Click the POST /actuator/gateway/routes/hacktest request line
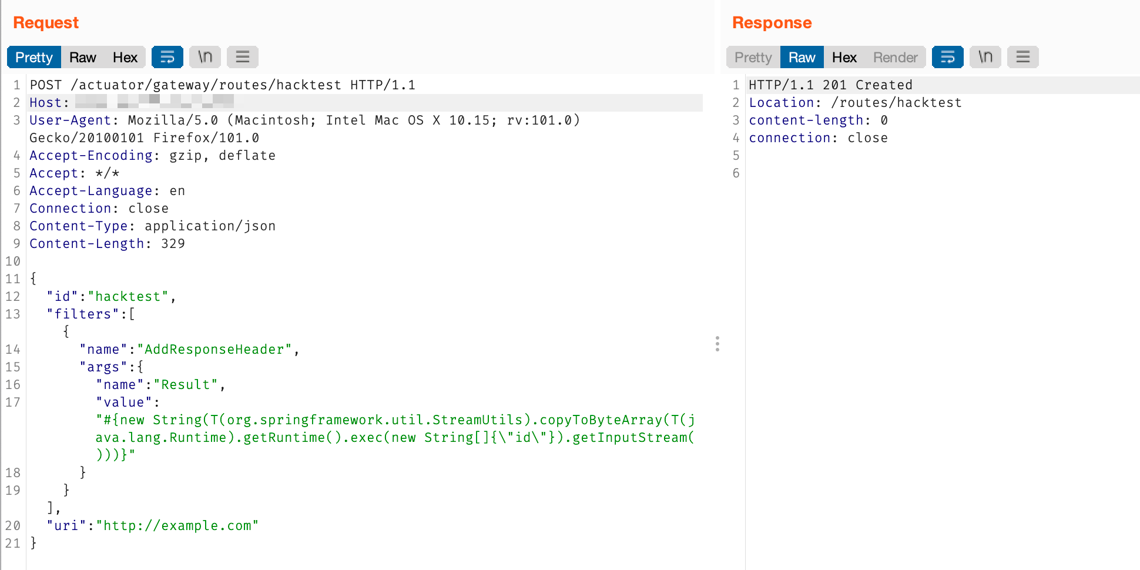 coord(223,85)
